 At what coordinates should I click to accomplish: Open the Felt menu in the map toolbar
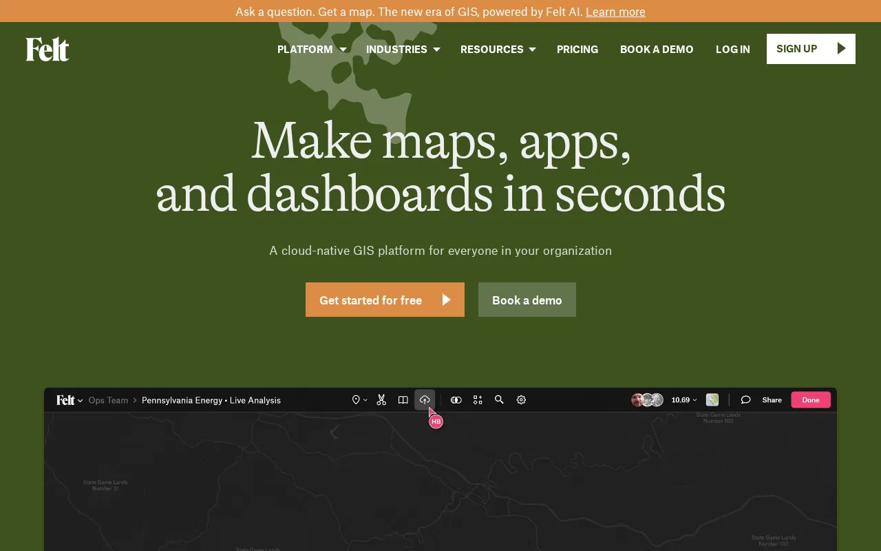tap(70, 400)
